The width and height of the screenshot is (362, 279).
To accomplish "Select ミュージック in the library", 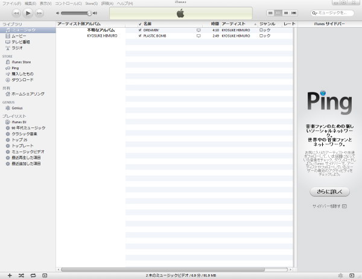I will (28, 30).
